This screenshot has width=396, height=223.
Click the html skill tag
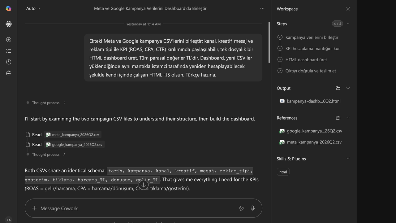(283, 172)
